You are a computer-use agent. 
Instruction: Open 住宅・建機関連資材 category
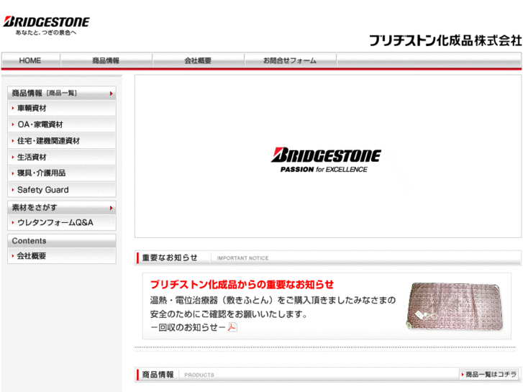tap(62, 141)
